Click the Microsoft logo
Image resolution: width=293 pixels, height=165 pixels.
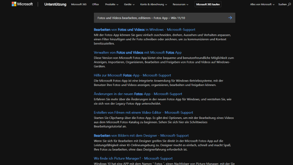tap(22, 4)
